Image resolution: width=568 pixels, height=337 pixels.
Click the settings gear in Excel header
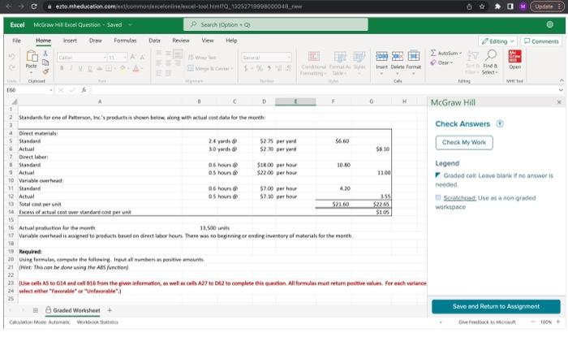pos(549,24)
